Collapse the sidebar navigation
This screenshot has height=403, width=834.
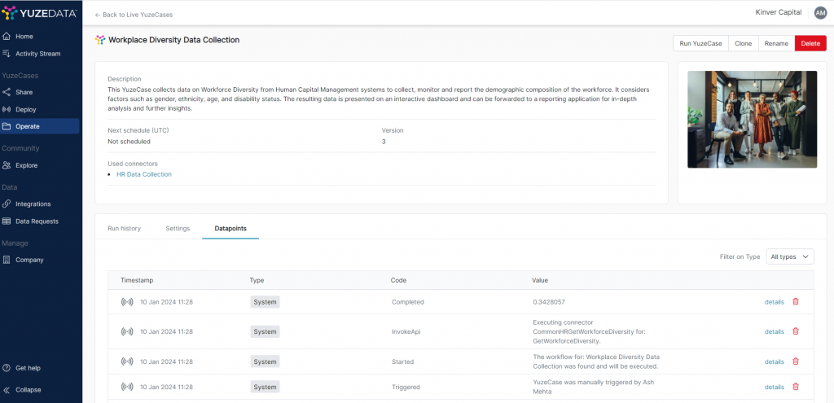[x=22, y=390]
